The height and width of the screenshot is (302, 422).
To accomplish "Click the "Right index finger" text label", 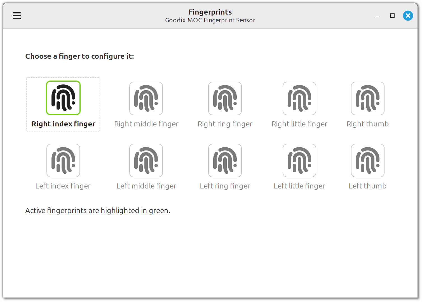I will [x=63, y=124].
